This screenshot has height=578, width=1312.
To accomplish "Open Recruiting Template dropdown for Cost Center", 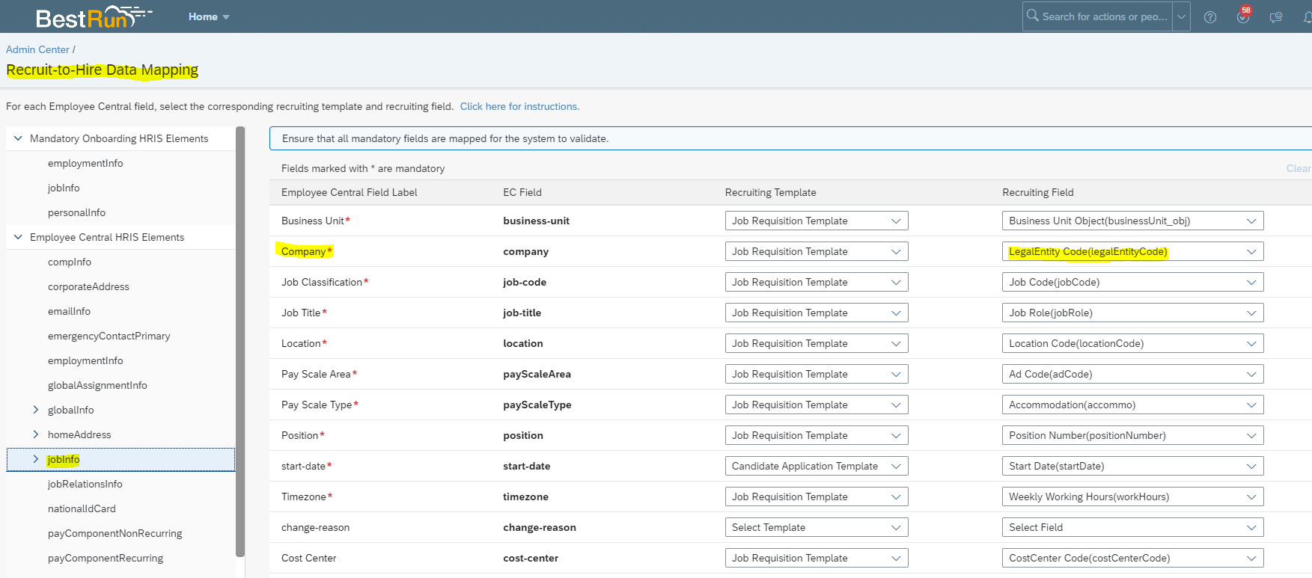I will (817, 558).
